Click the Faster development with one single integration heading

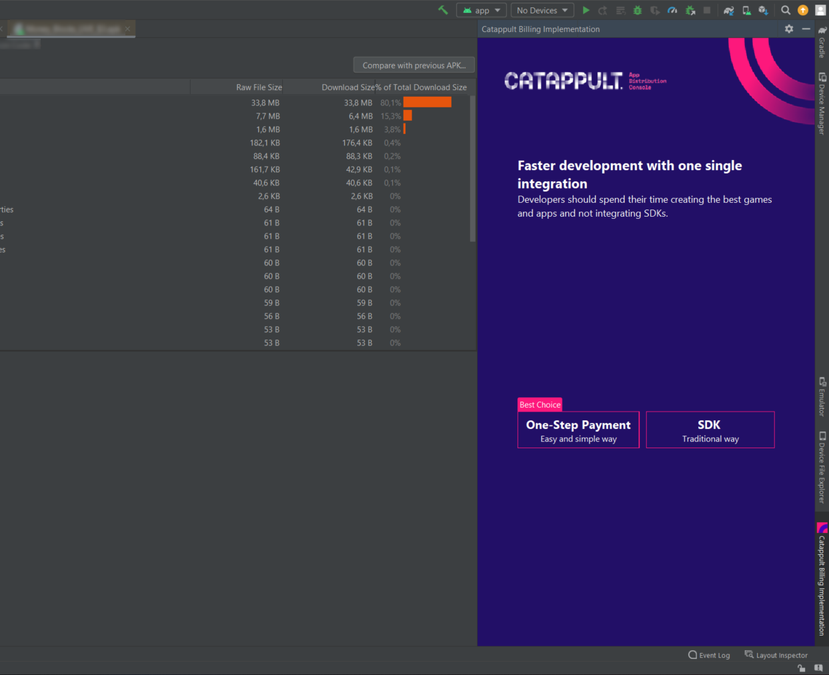(x=630, y=174)
